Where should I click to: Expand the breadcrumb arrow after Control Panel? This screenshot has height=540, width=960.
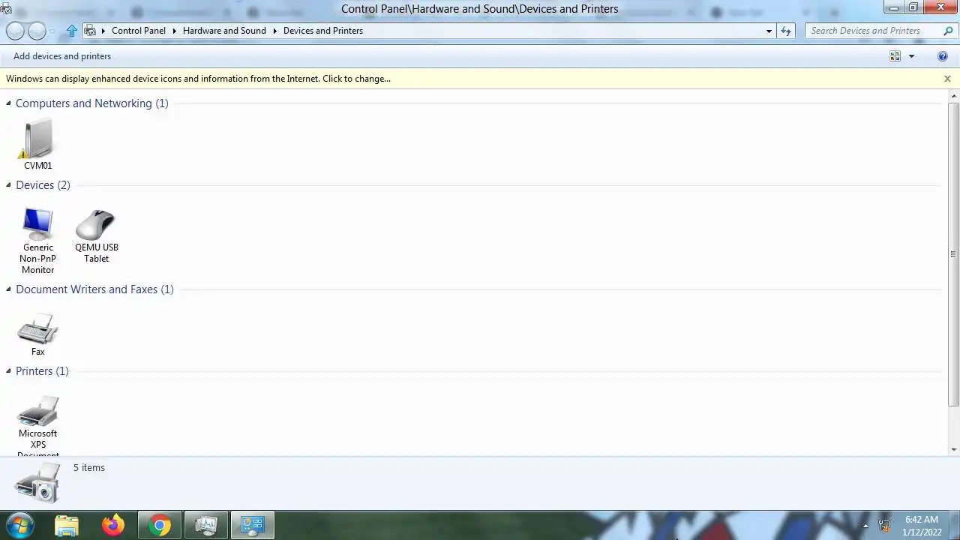pyautogui.click(x=174, y=31)
